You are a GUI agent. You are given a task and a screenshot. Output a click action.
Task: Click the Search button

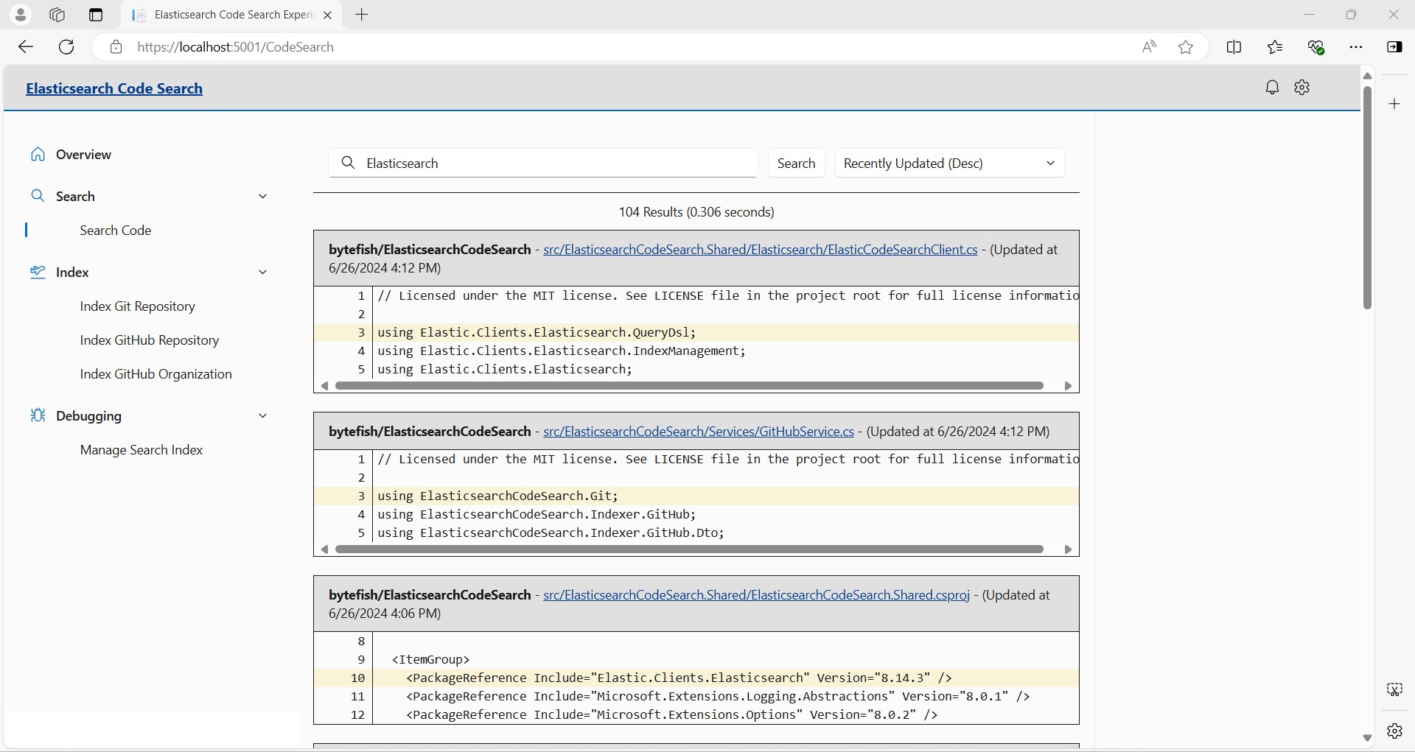point(796,163)
